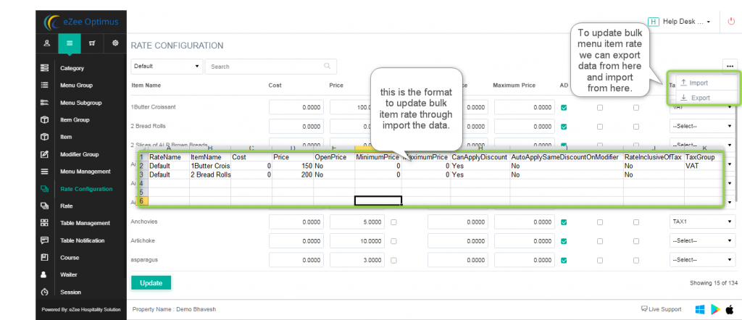Image resolution: width=742 pixels, height=320 pixels.
Task: Open the settings gear tab icon
Action: tap(115, 43)
